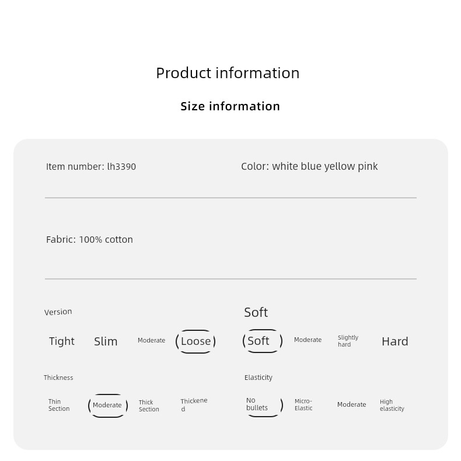
Task: Select the circled Moderate thickness option
Action: tap(107, 406)
